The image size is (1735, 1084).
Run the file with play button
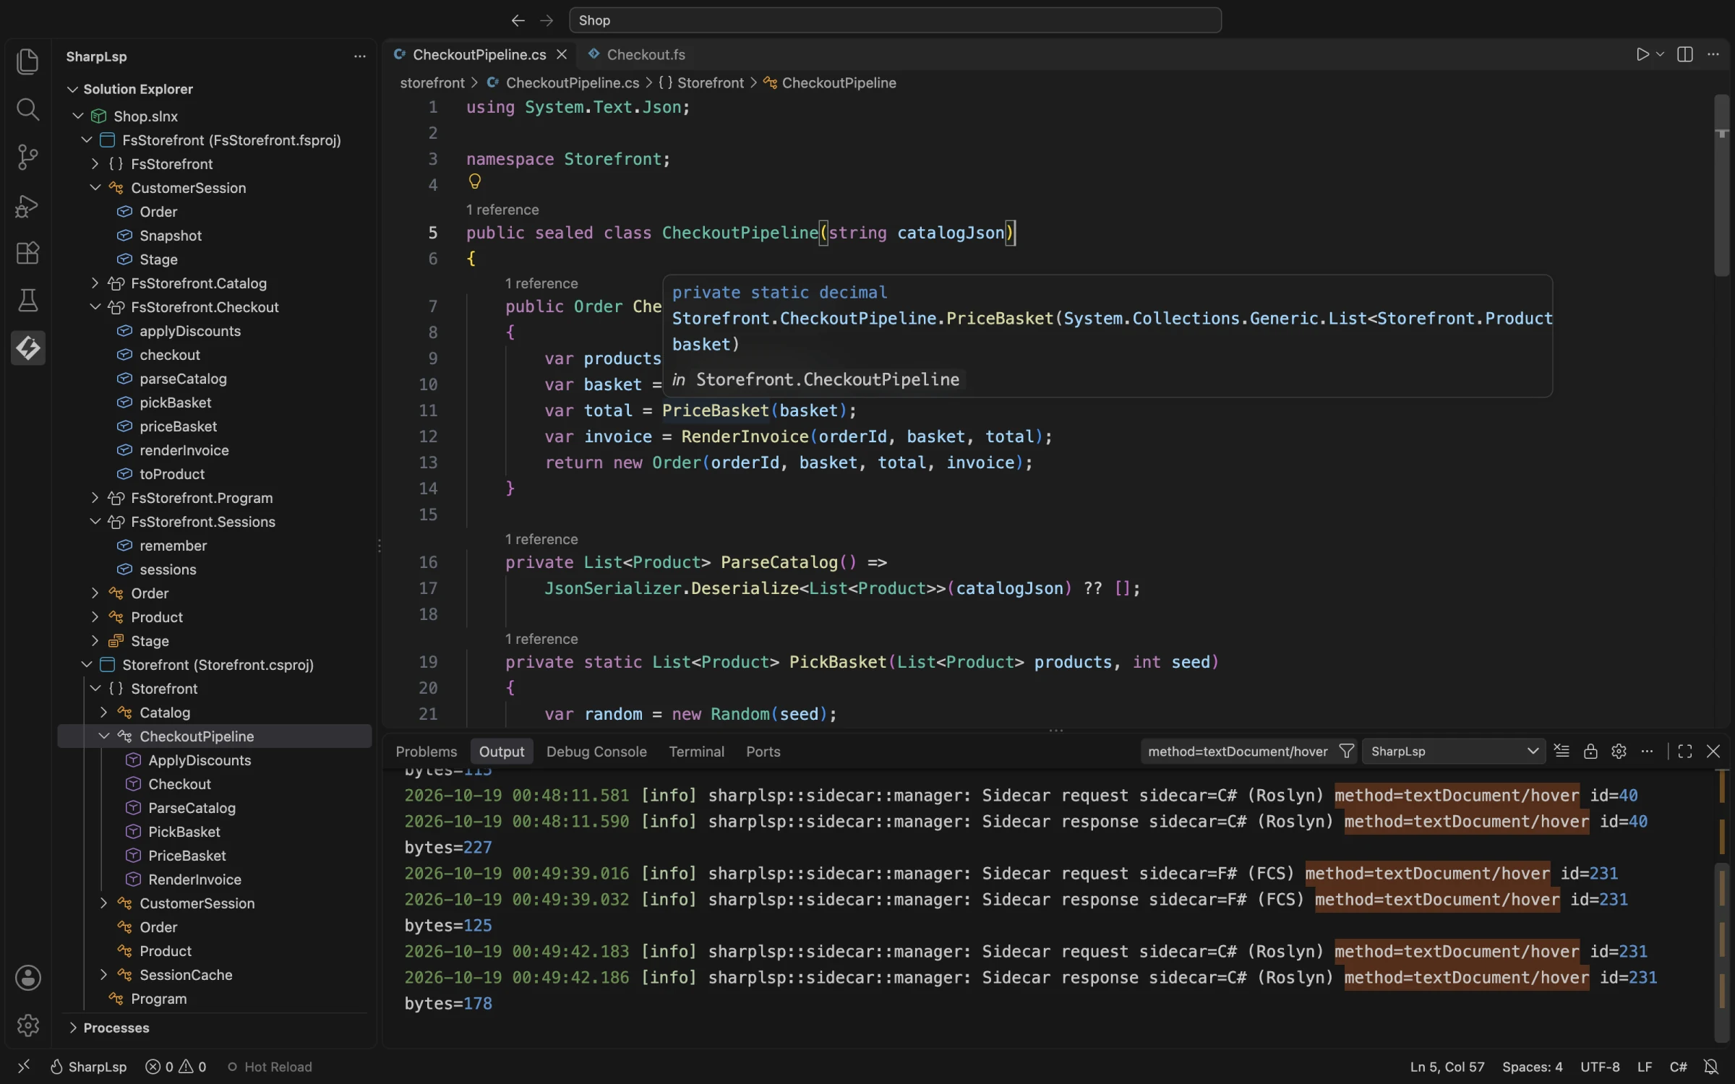(1642, 54)
